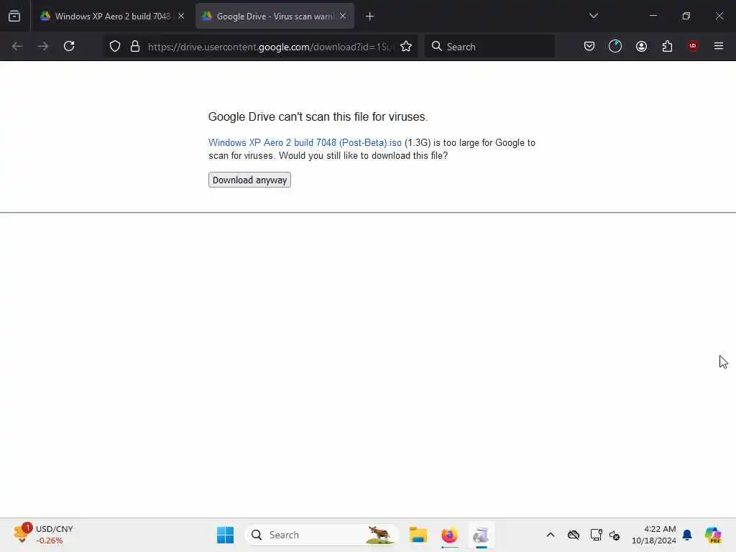Viewport: 736px width, 552px height.
Task: Open the Save to Pocket icon
Action: pyautogui.click(x=589, y=47)
